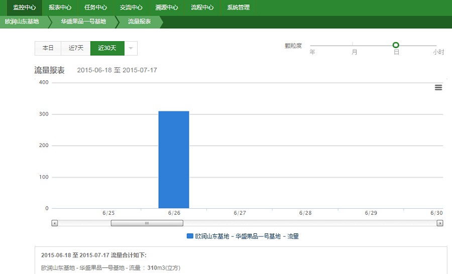
Task: Go to 任务中心 in navigation
Action: tap(95, 8)
